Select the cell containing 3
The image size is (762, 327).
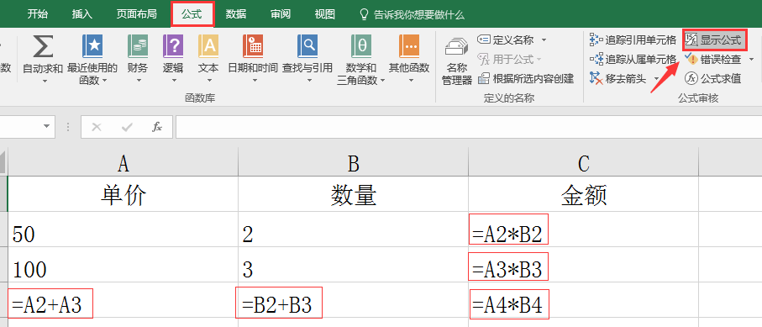[354, 265]
